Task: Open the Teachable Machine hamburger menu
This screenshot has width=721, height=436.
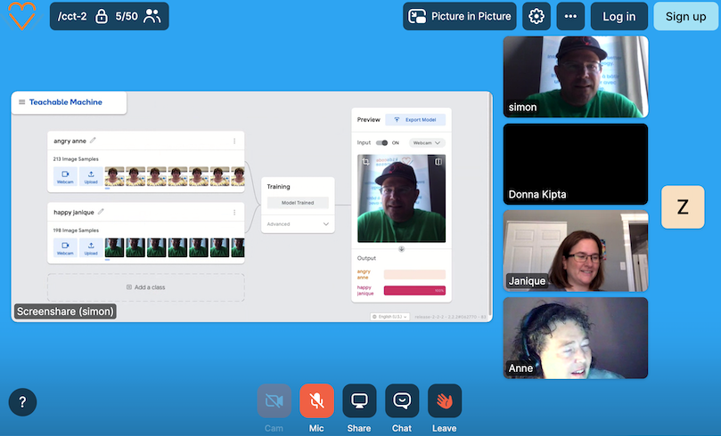Action: 21,102
